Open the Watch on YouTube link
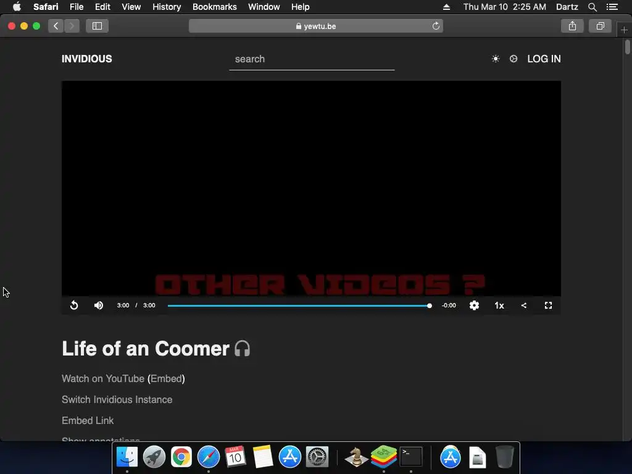The width and height of the screenshot is (632, 474). 103,378
